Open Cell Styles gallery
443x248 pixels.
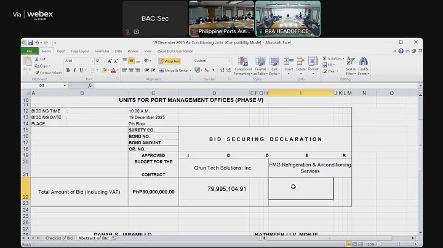[274, 66]
